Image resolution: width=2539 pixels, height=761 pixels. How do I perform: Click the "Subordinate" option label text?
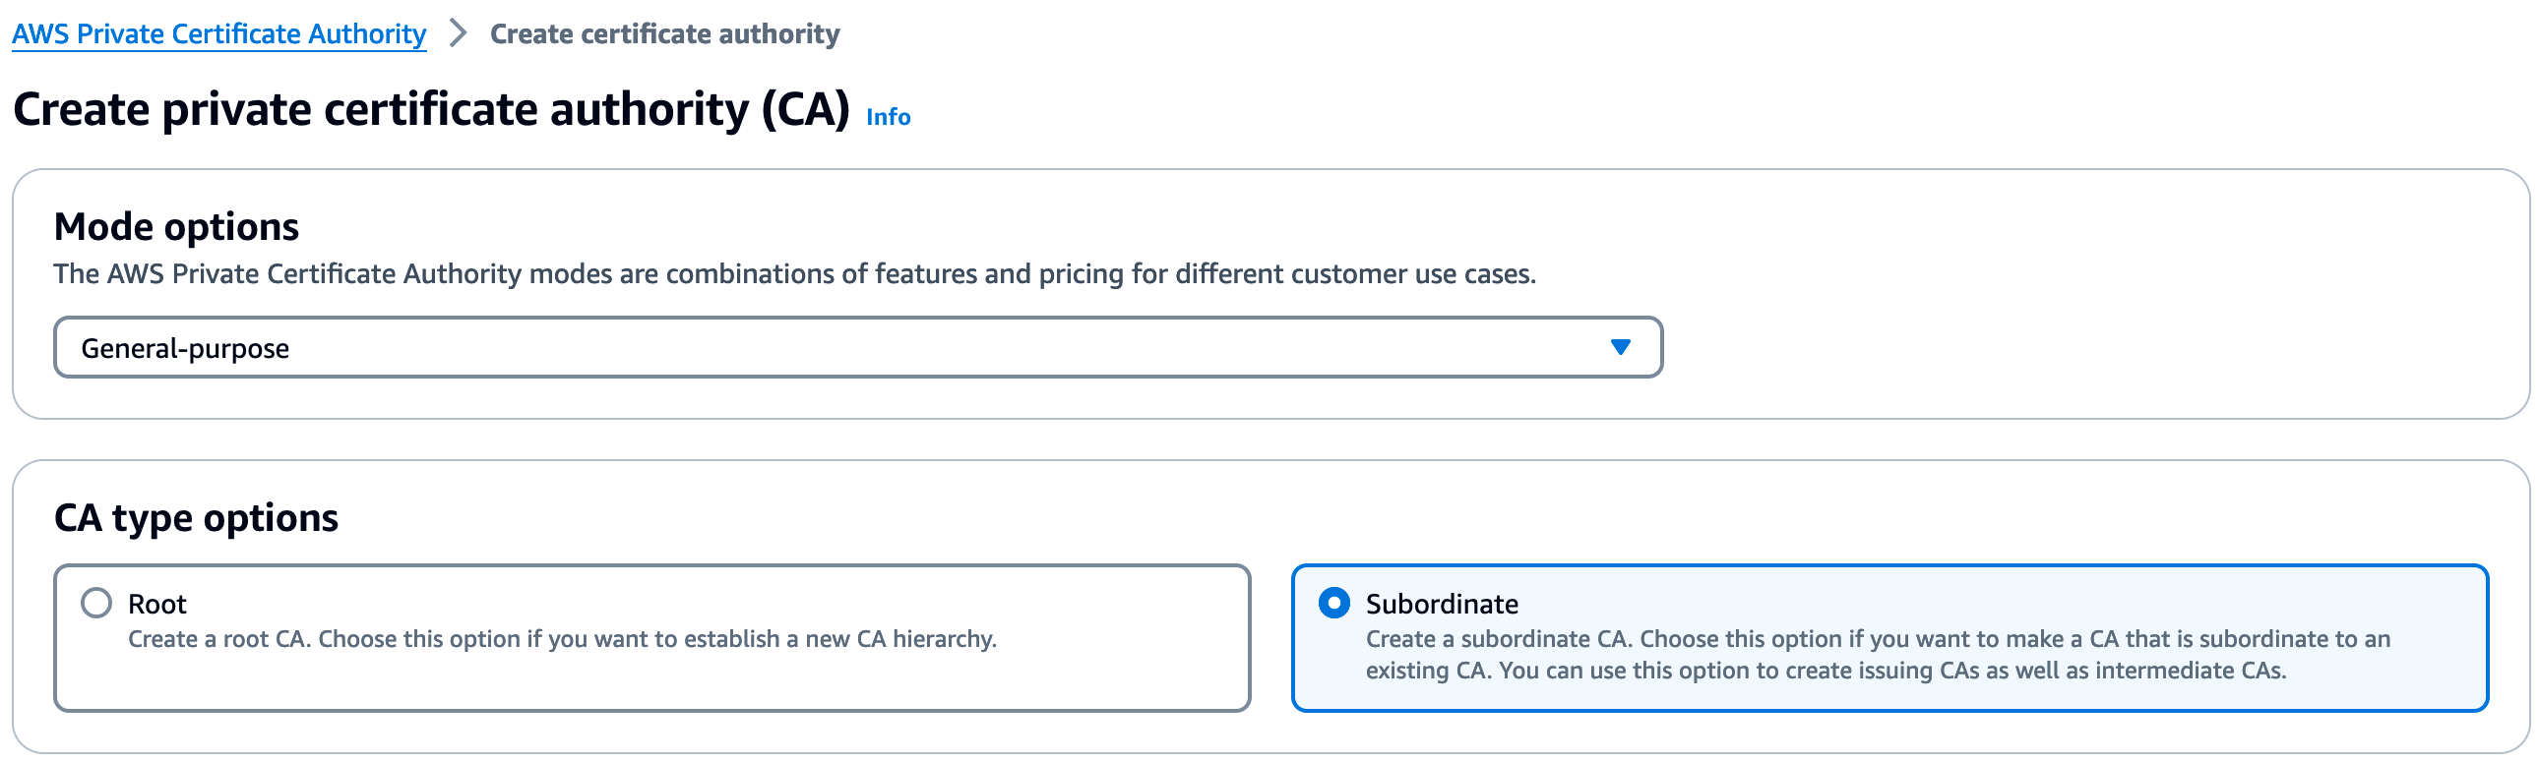pos(1441,604)
